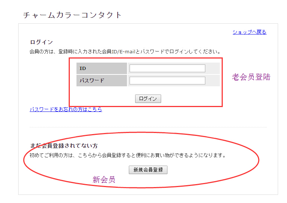Screen dimensions: 287x203
Task: Open the パスワードをお忘れの方はこちら link
Action: click(66, 110)
